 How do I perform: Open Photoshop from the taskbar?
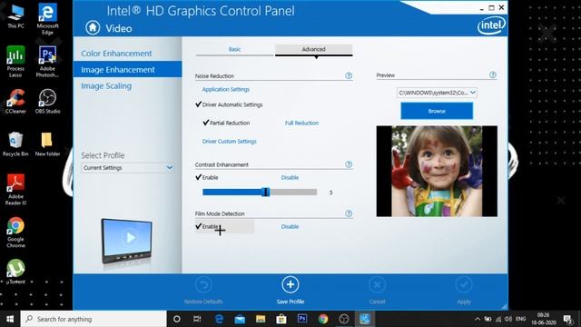(x=302, y=319)
